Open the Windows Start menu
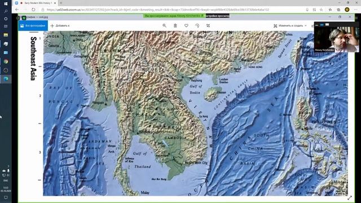Image resolution: width=361 pixels, height=203 pixels. [x=6, y=4]
